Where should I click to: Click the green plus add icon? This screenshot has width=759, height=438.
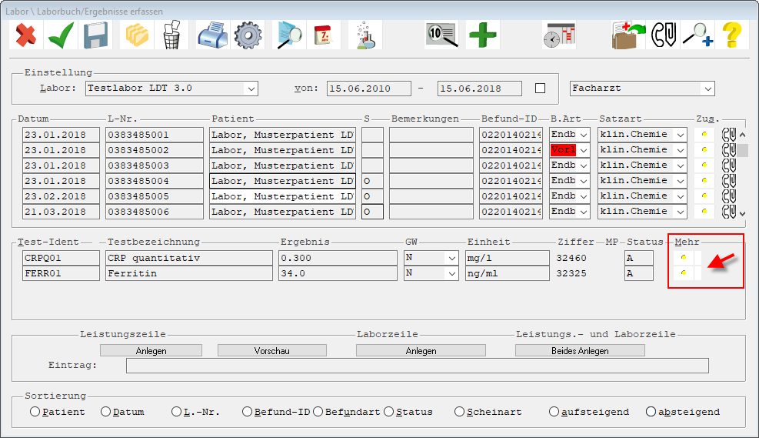pos(483,35)
